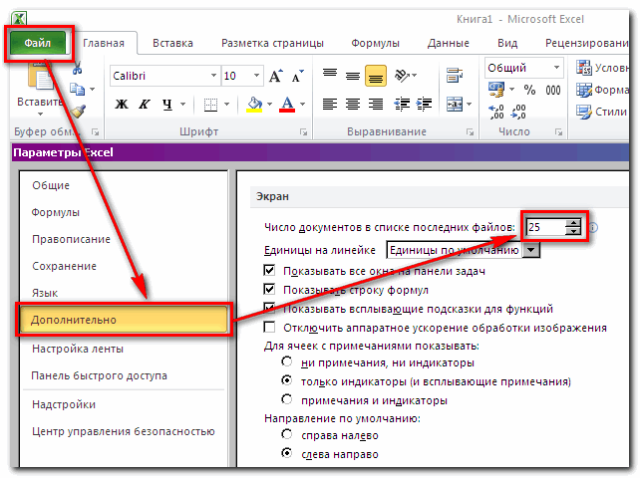Open the Файл tab
640x478 pixels.
[x=38, y=43]
